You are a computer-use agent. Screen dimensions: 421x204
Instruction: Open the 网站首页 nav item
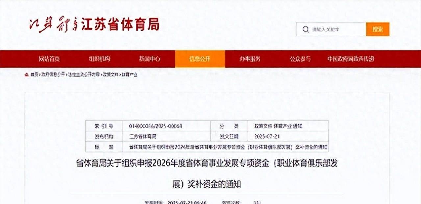click(49, 59)
